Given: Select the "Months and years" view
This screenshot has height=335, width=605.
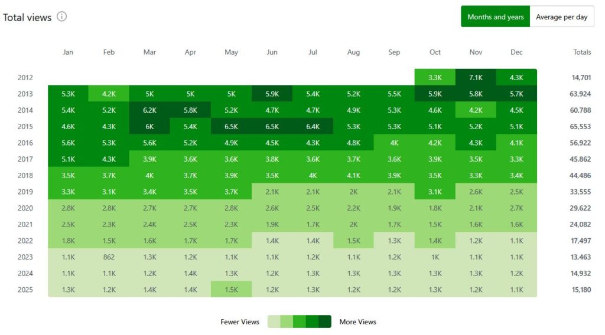Looking at the screenshot, I should [495, 17].
